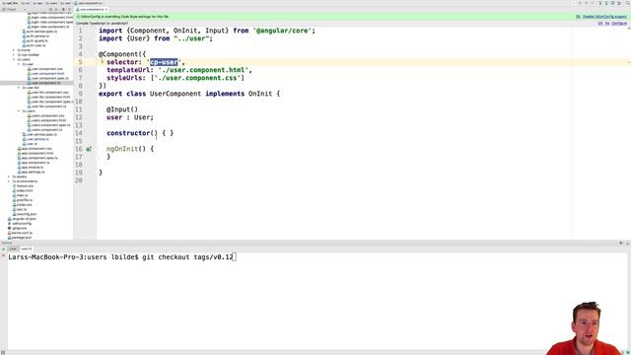Click No in Compile TypeScript banner
Screen dimensions: 631x355
tap(607, 24)
